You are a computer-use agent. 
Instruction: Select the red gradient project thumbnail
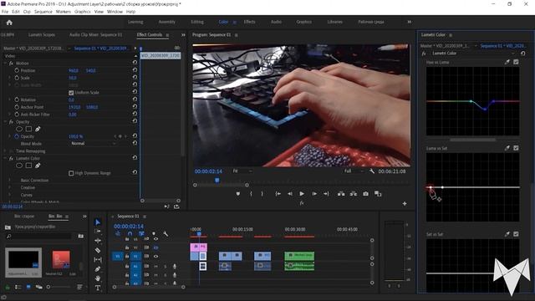[x=61, y=259]
